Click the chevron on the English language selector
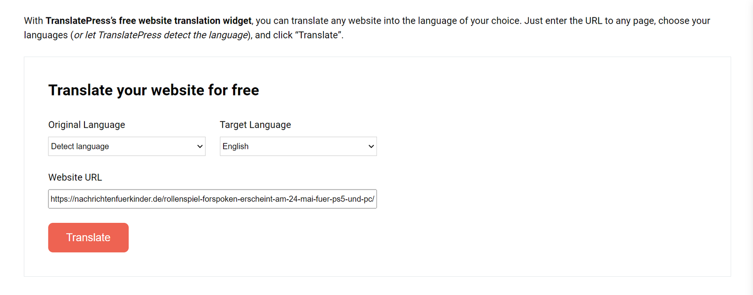This screenshot has width=753, height=295. tap(371, 146)
